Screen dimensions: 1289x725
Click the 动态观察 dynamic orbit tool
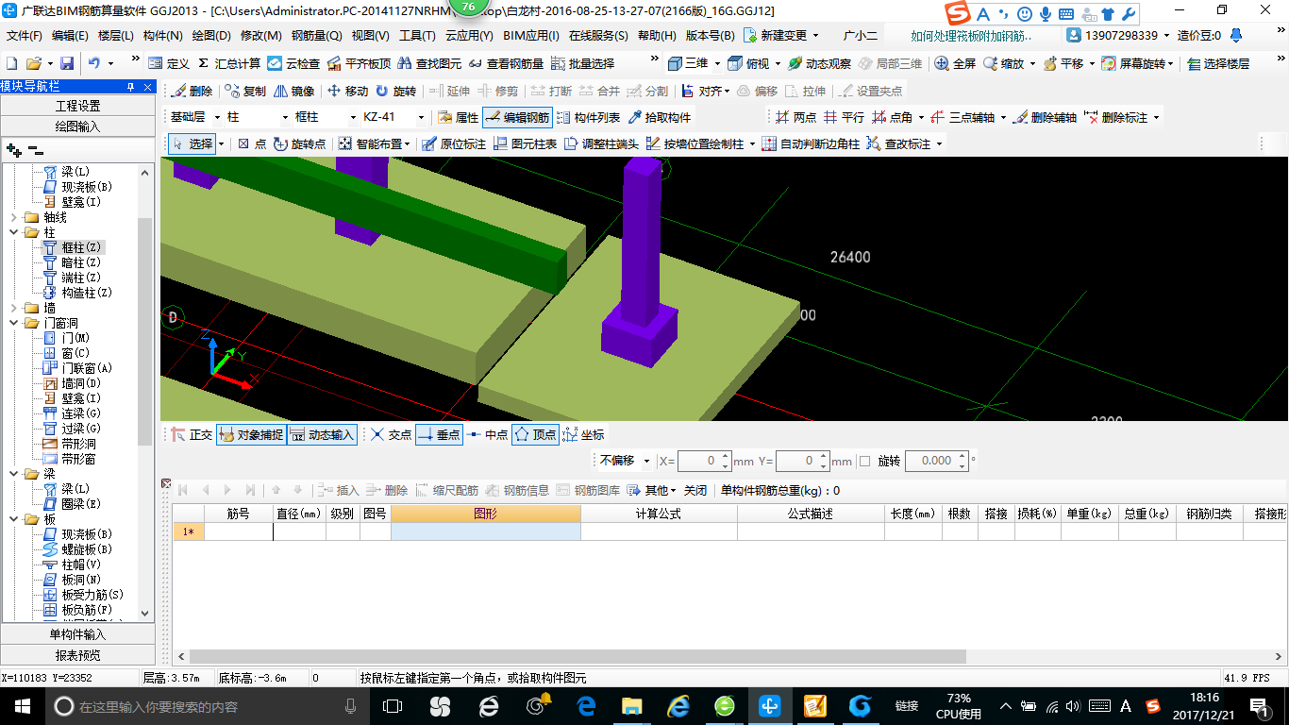pos(819,63)
